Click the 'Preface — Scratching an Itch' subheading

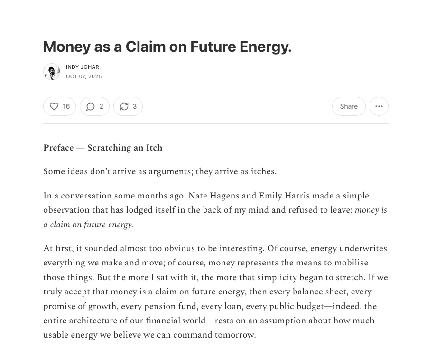[x=102, y=148]
